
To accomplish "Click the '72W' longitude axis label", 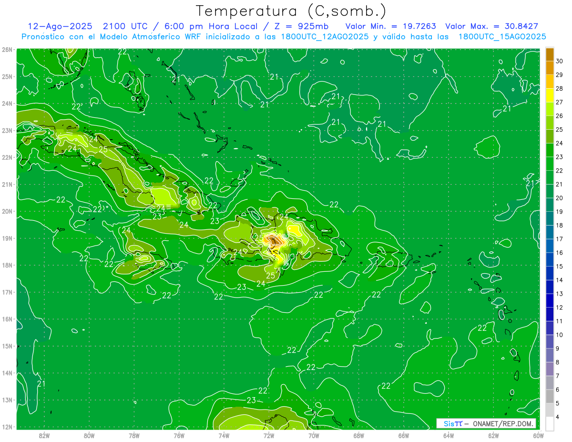I will pos(268,435).
